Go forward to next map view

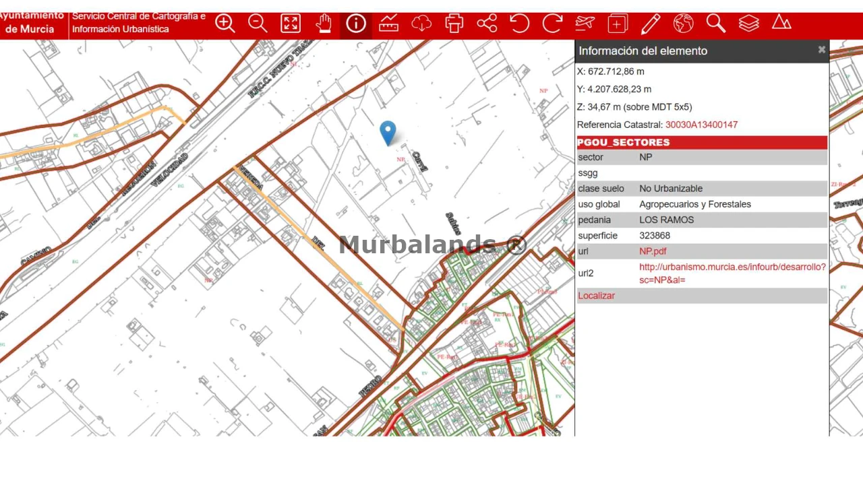pos(552,24)
